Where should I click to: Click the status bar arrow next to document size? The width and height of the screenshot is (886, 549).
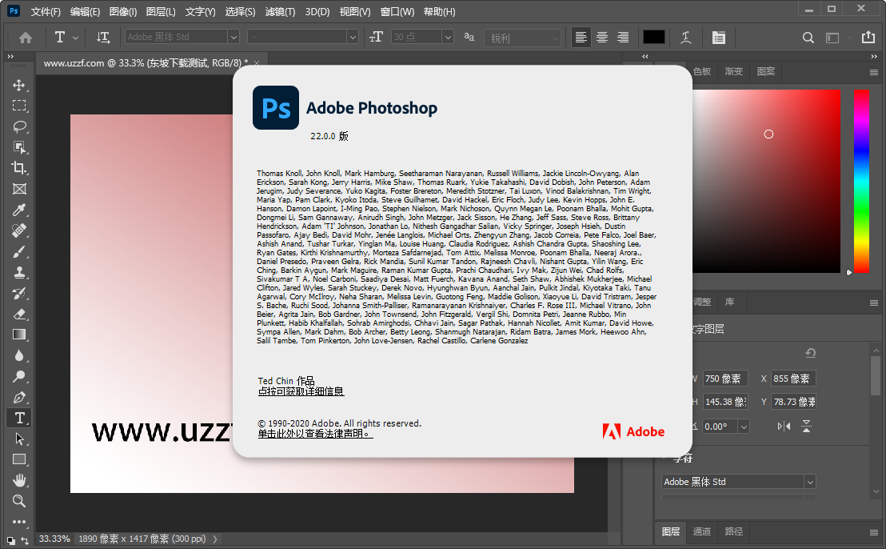click(x=215, y=539)
